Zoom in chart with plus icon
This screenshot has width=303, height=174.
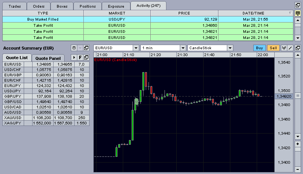[298, 144]
